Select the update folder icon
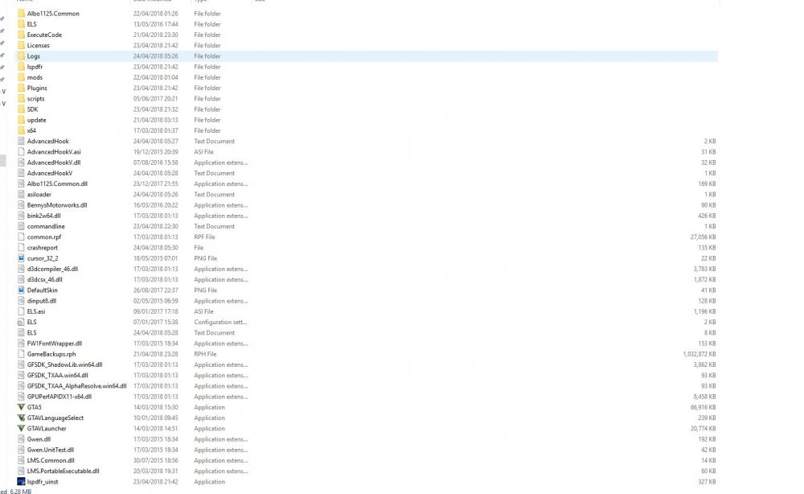 pos(21,120)
